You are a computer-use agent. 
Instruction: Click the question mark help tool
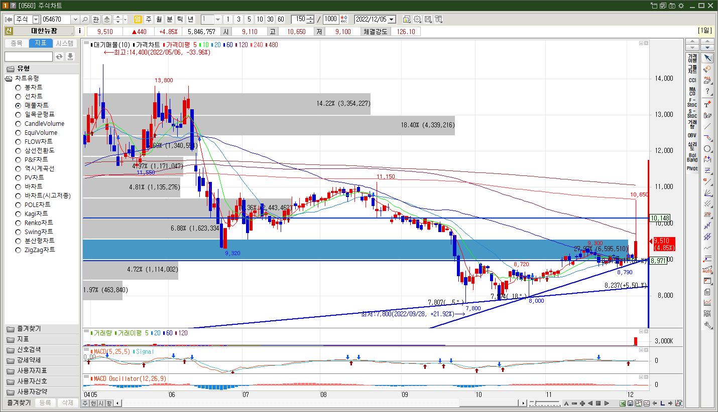pyautogui.click(x=707, y=92)
